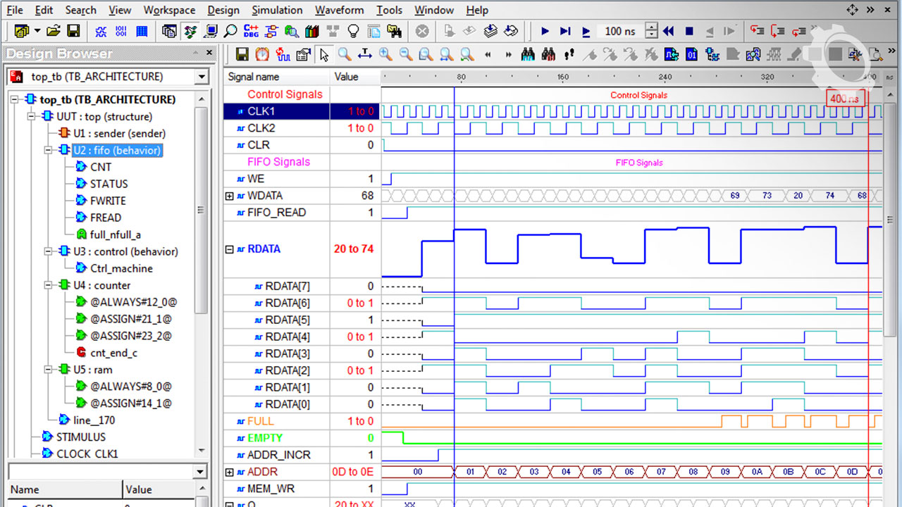Click the C++ debug icon
The height and width of the screenshot is (507, 902).
[x=251, y=31]
